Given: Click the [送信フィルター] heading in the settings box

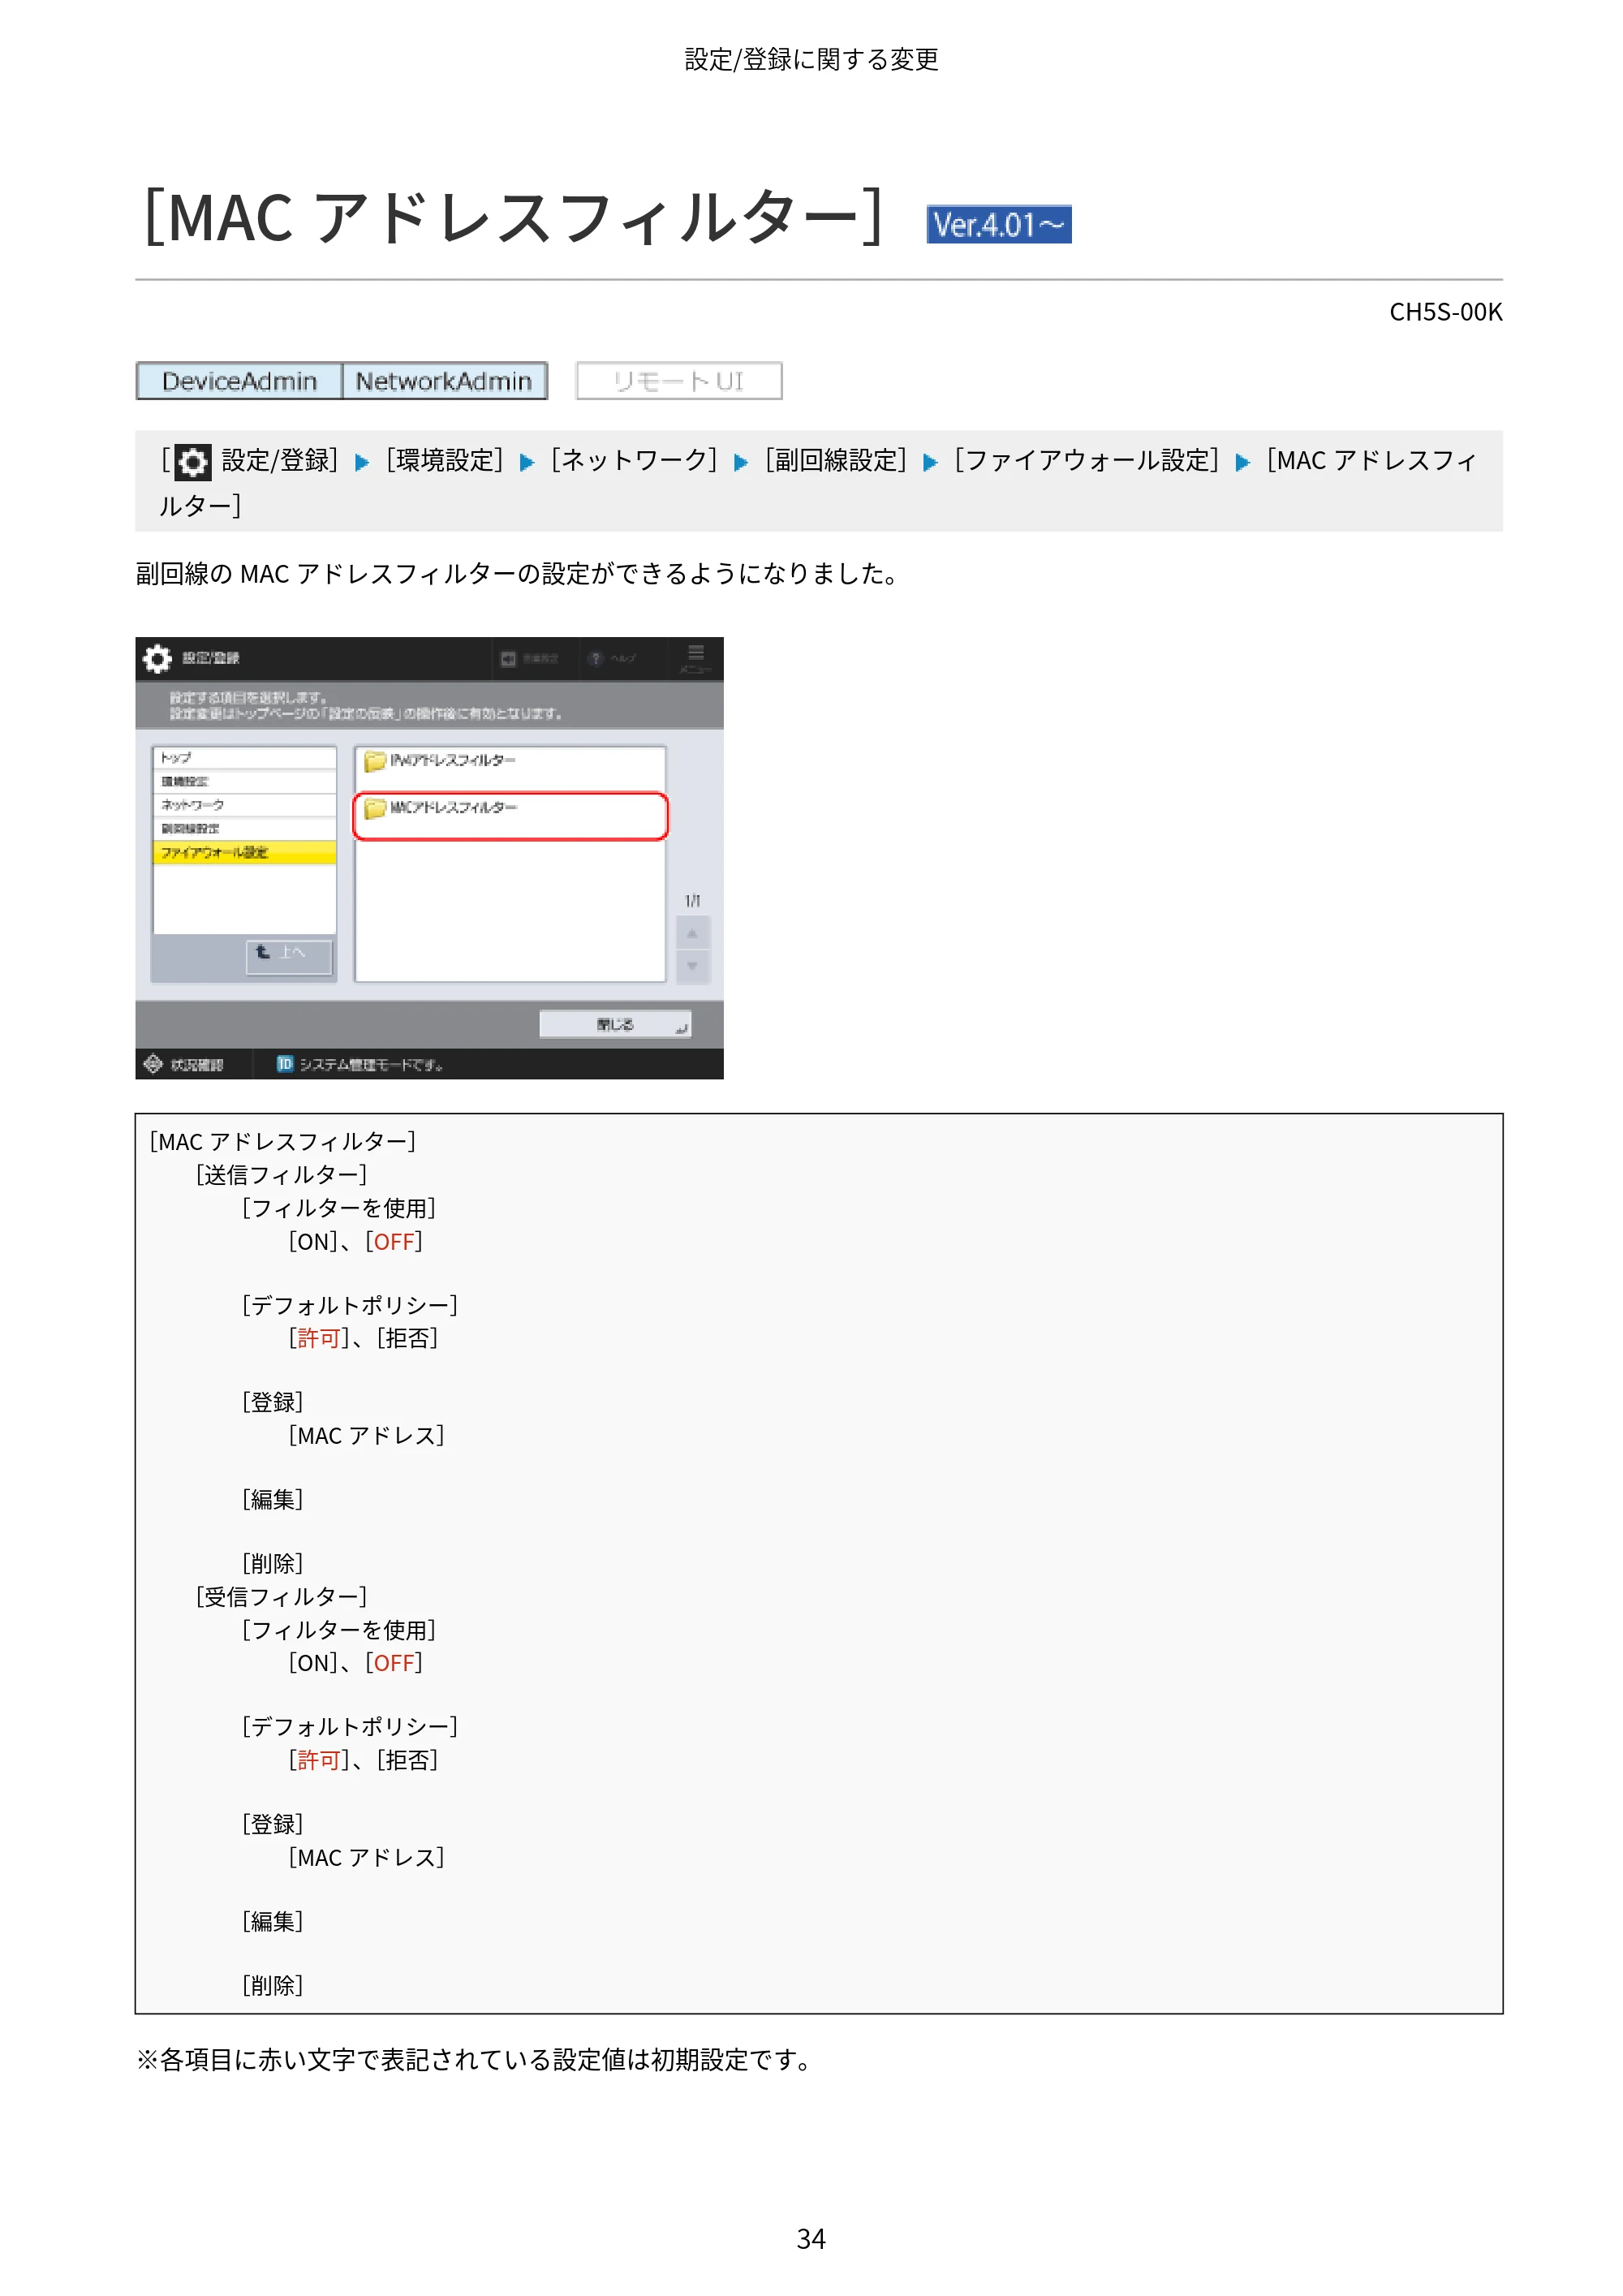Looking at the screenshot, I should pos(281,1175).
